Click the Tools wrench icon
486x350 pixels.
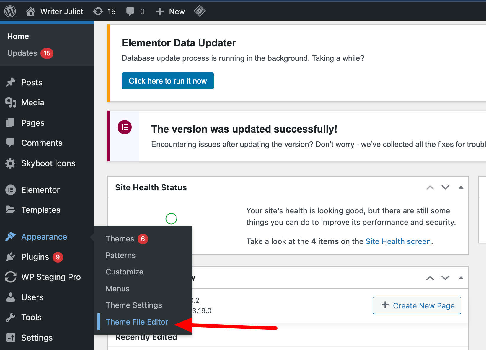[11, 317]
